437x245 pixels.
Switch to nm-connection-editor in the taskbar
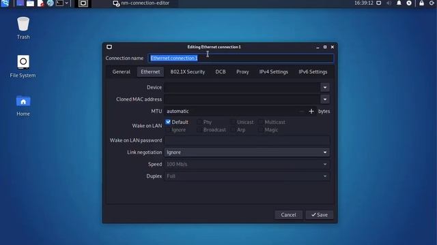141,3
